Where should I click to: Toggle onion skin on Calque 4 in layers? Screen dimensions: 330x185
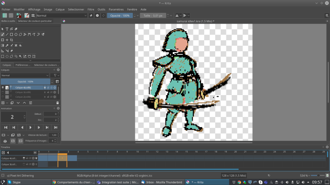point(45,87)
